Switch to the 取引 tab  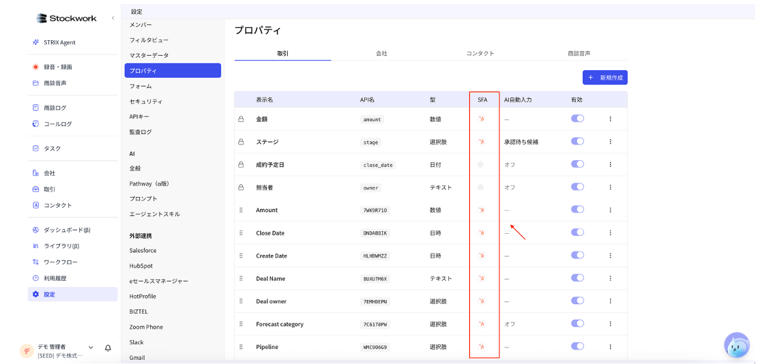(x=282, y=53)
